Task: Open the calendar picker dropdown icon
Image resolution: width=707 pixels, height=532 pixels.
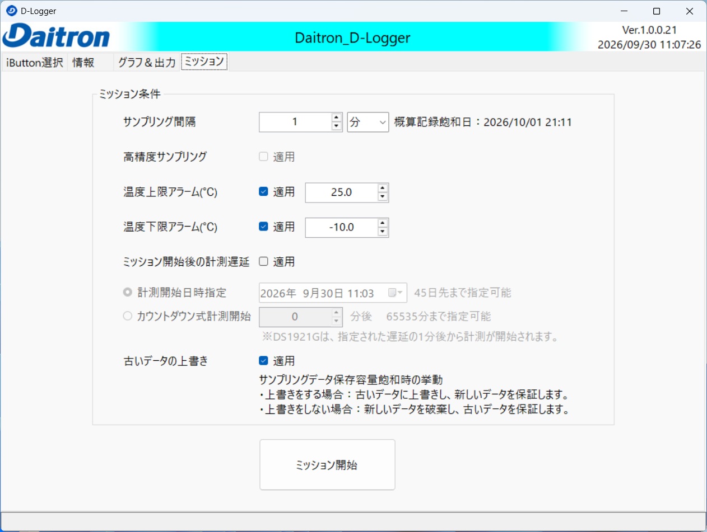Action: pos(396,293)
